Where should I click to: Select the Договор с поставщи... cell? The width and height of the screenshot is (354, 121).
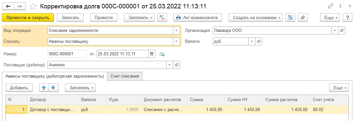coord(53,109)
